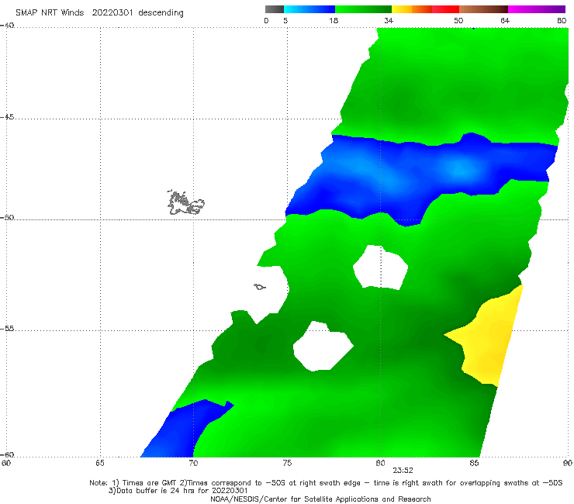Click the latitude axis label '-50'

[7, 217]
